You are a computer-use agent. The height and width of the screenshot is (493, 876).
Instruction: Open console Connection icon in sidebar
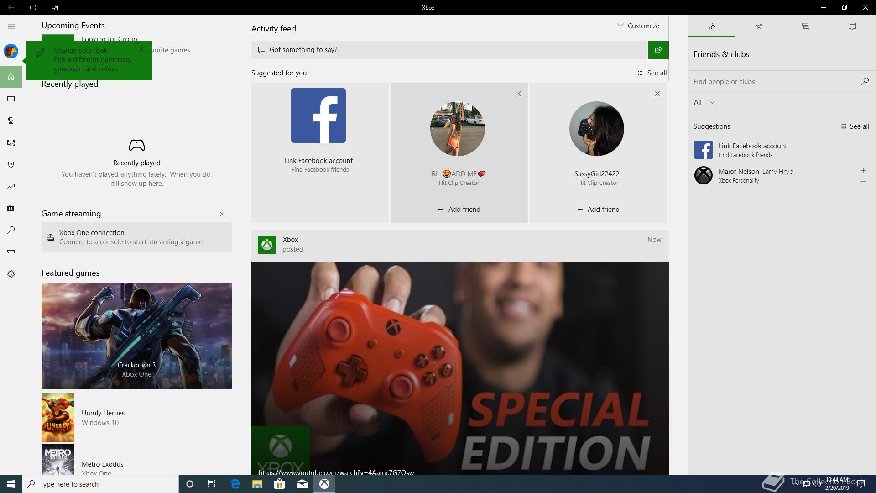pos(11,252)
